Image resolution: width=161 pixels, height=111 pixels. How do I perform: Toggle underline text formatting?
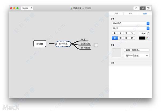click(126, 33)
